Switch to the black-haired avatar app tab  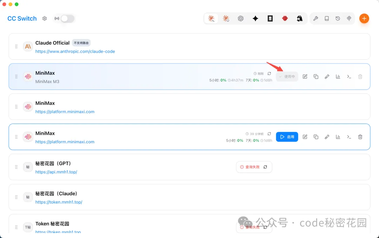(300, 19)
